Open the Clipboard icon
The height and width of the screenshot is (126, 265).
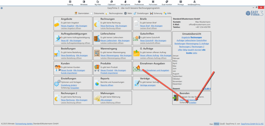click(112, 2)
